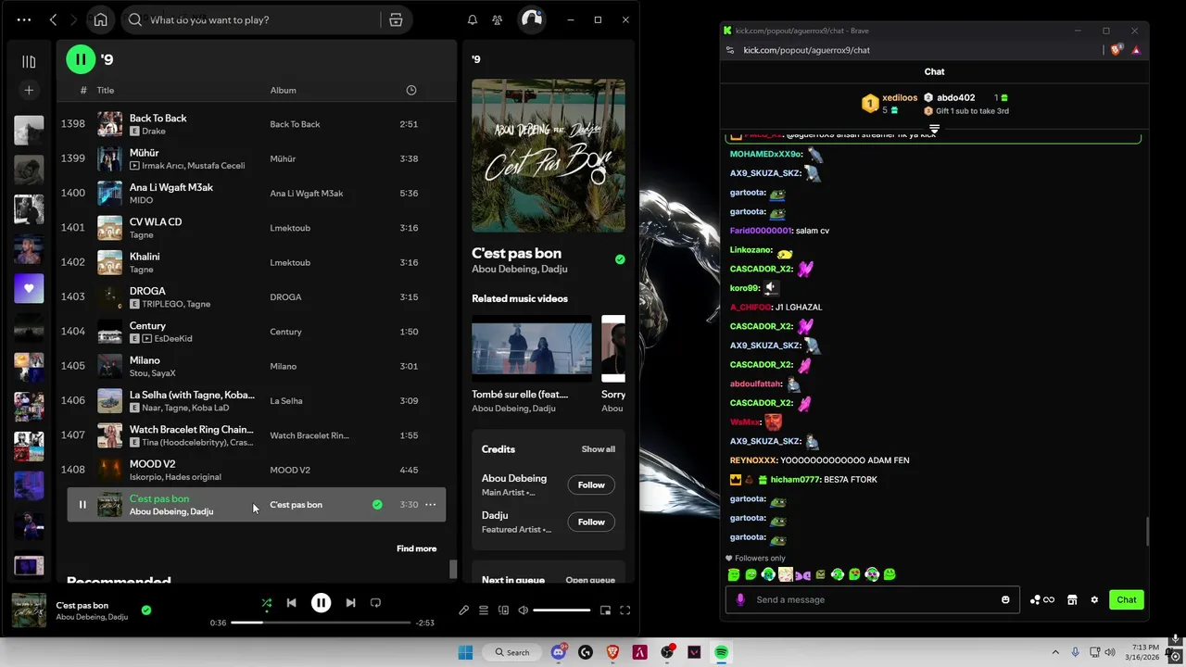The image size is (1186, 667).
Task: Select track DROGA by TRIPLEGO, Tagne
Action: 256,296
